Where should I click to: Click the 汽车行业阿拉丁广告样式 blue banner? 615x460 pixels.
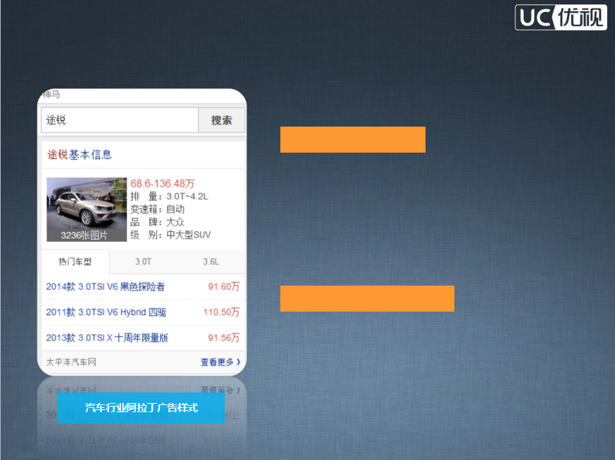(141, 407)
